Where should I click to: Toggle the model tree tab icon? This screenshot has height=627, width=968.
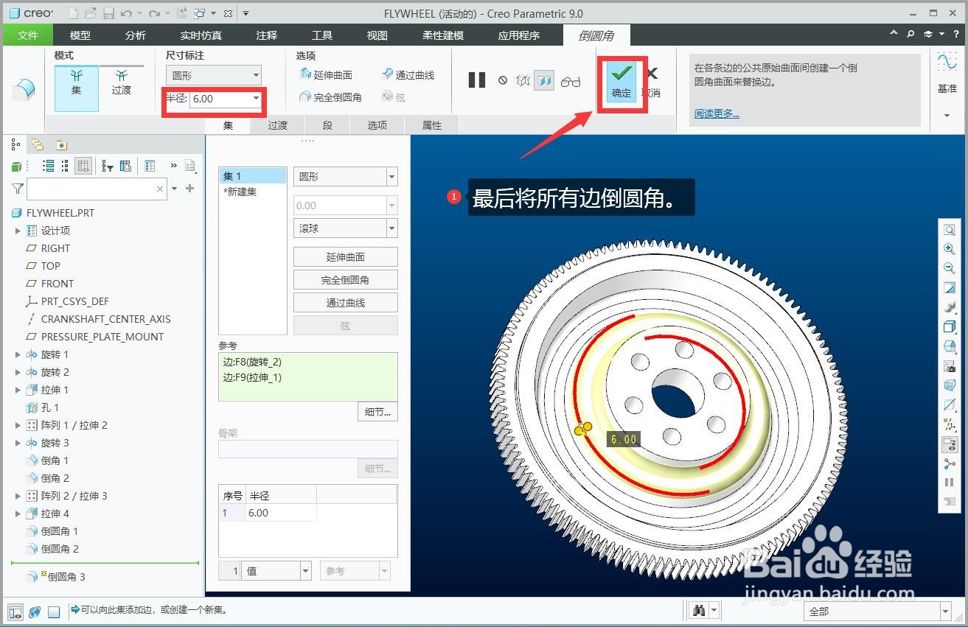coord(15,144)
